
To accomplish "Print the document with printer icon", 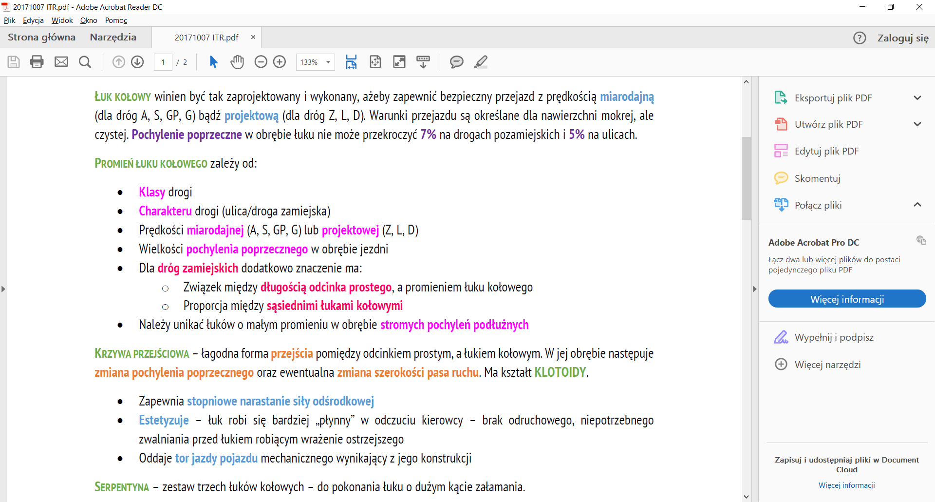I will [37, 62].
